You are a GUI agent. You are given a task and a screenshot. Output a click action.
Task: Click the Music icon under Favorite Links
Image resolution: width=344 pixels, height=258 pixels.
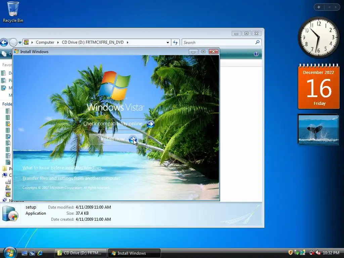(3, 88)
